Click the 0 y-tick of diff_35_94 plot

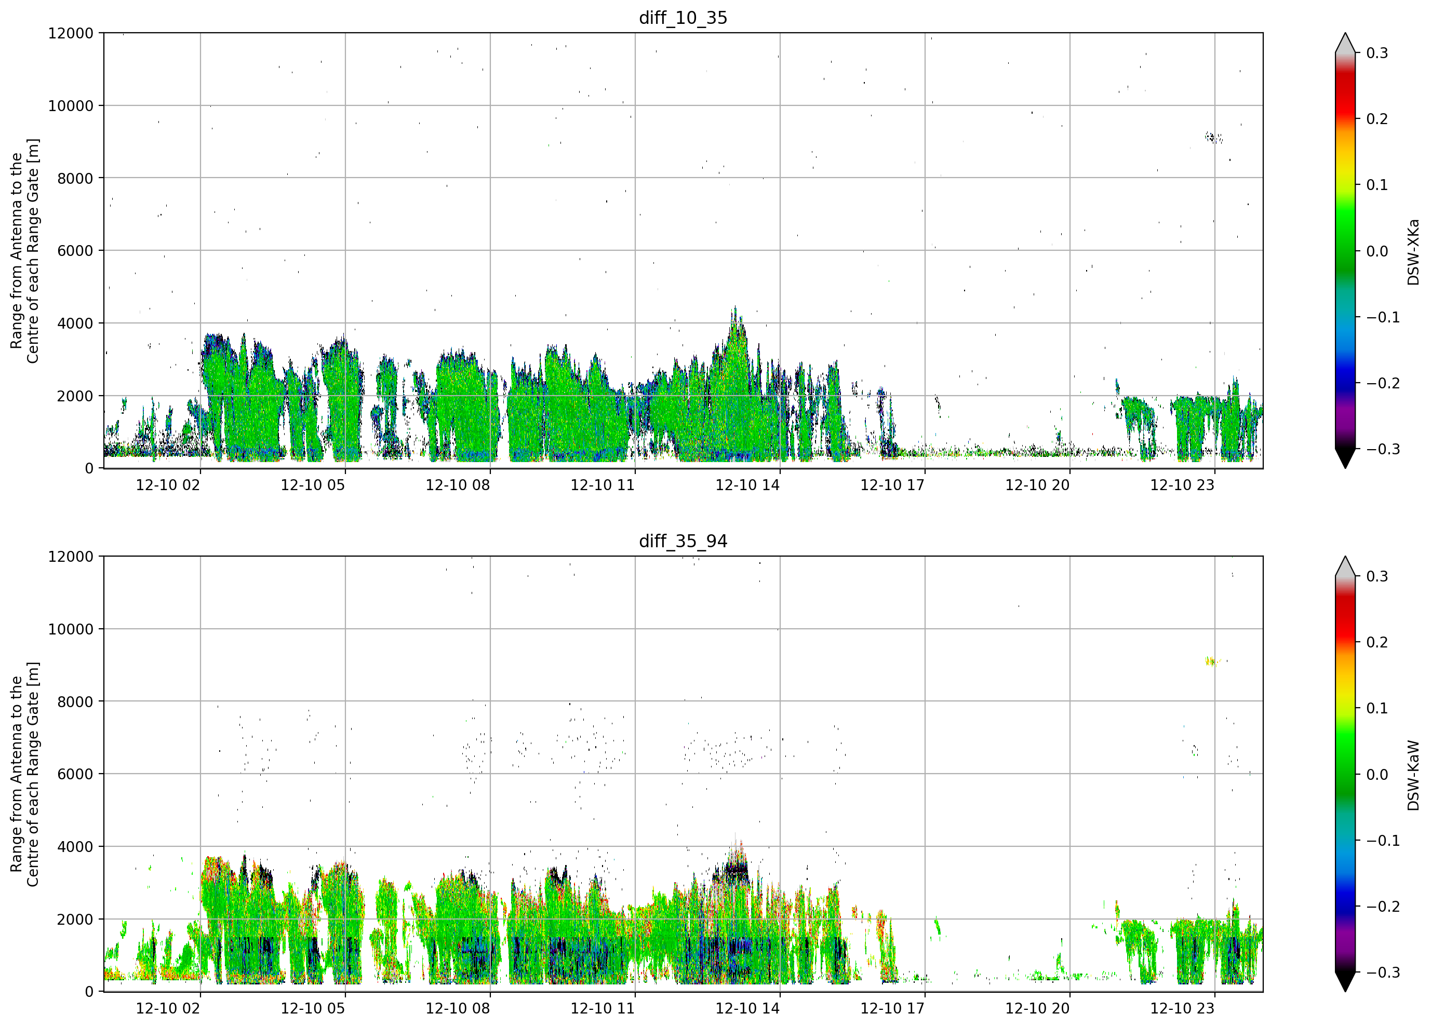89,992
